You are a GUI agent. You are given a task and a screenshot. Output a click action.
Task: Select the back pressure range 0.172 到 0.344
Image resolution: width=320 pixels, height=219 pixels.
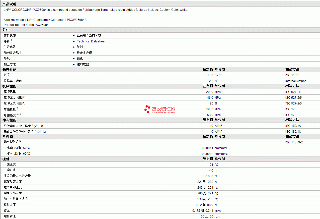(203, 211)
